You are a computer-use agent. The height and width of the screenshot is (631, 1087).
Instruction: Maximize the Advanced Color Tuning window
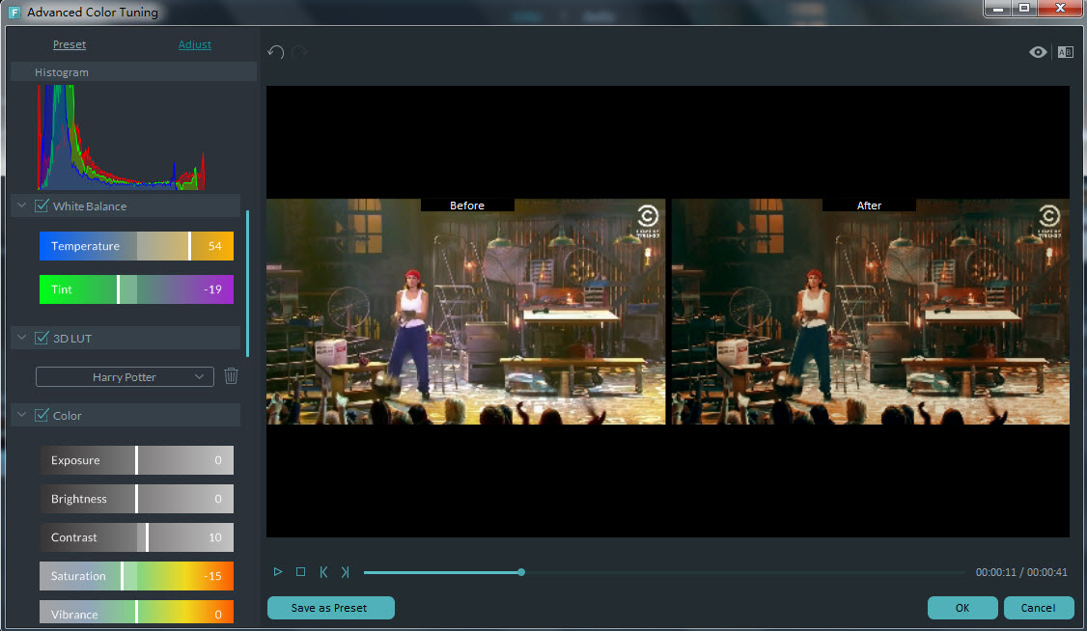[x=1024, y=9]
